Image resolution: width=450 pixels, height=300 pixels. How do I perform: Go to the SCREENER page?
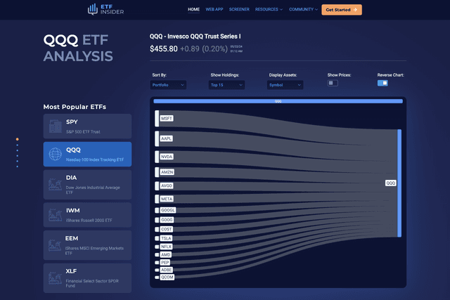239,9
